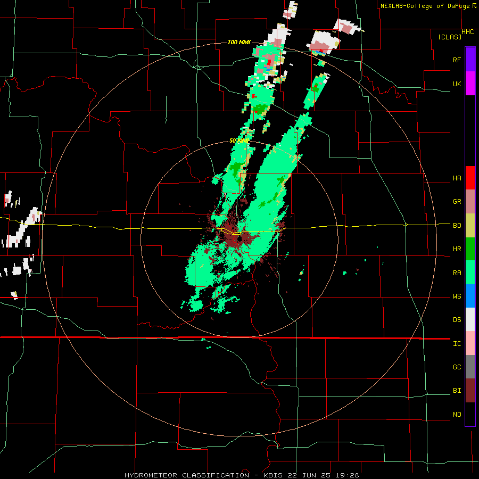Click the GR legend label
The height and width of the screenshot is (479, 479).
coord(457,202)
